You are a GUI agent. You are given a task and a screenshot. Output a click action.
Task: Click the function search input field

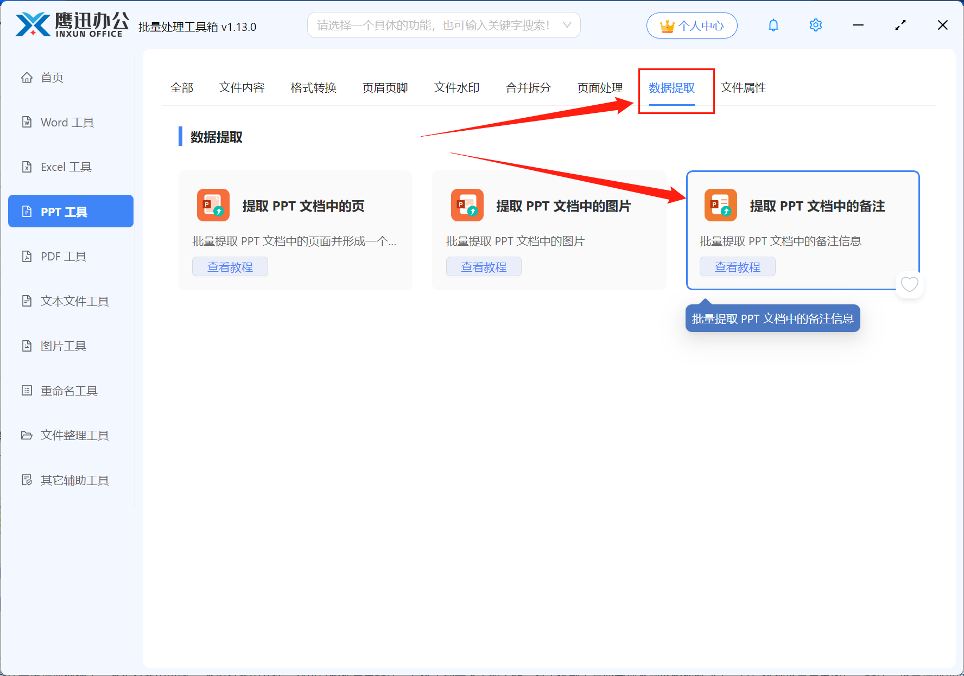pyautogui.click(x=433, y=25)
